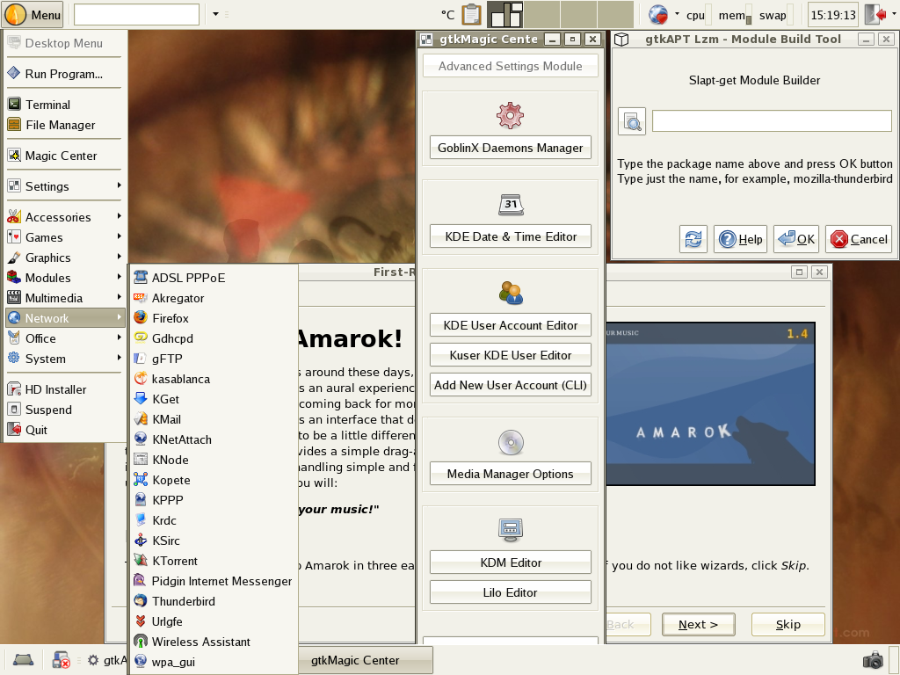Open the KDM Editor
Image resolution: width=900 pixels, height=675 pixels.
[x=511, y=562]
